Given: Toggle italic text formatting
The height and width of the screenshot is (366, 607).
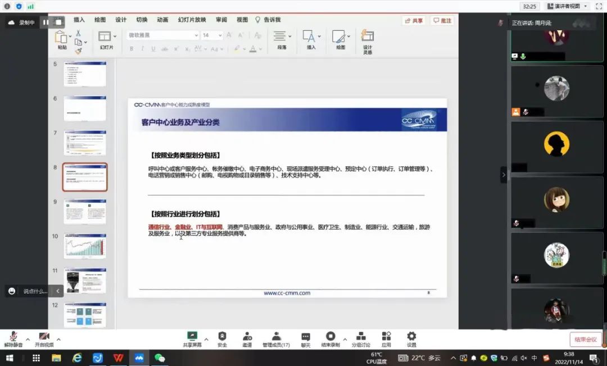Looking at the screenshot, I should [142, 49].
